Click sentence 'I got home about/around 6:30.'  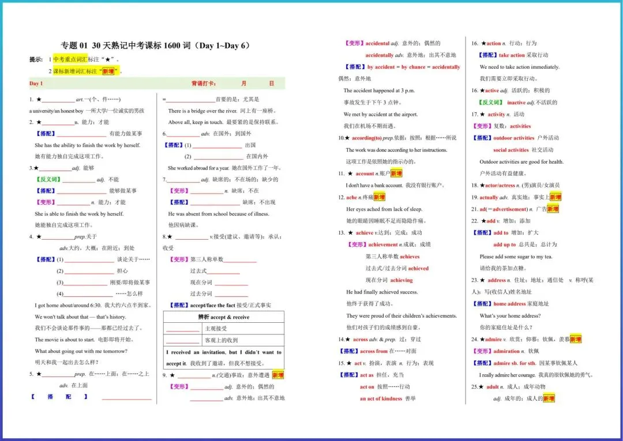point(68,306)
